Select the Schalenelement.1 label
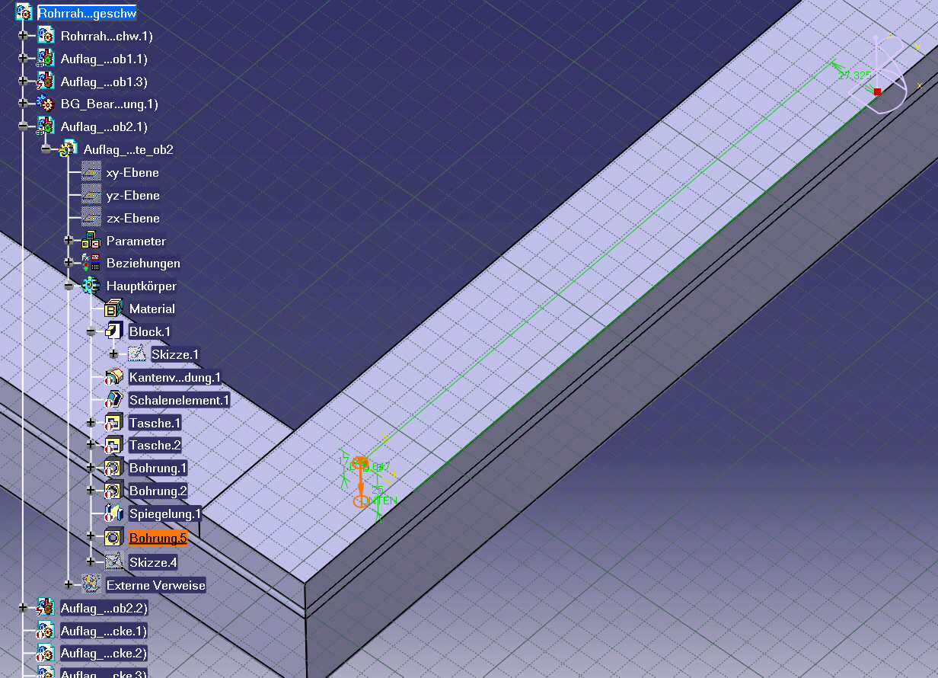 [x=179, y=400]
